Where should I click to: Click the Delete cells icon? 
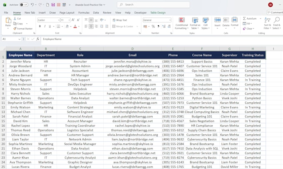point(226,20)
